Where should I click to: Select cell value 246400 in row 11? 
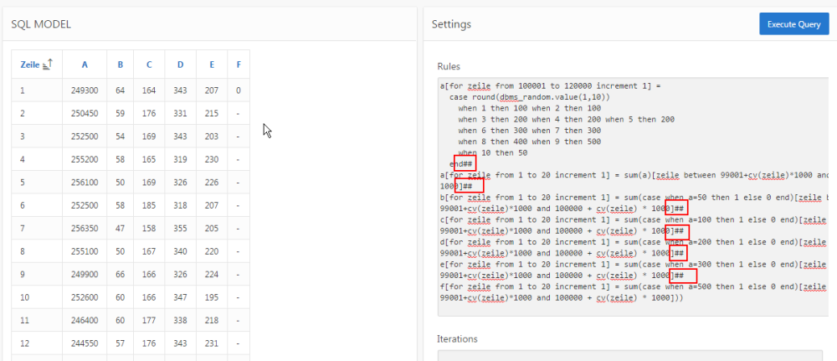(85, 321)
